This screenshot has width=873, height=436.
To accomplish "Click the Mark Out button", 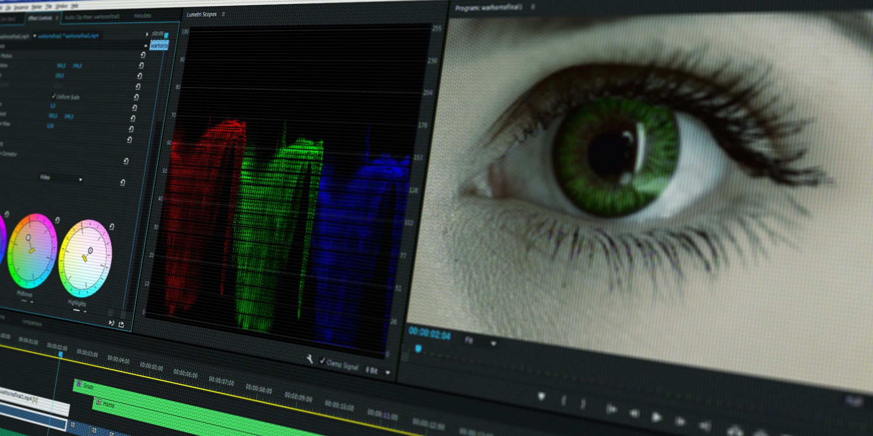I will click(583, 404).
